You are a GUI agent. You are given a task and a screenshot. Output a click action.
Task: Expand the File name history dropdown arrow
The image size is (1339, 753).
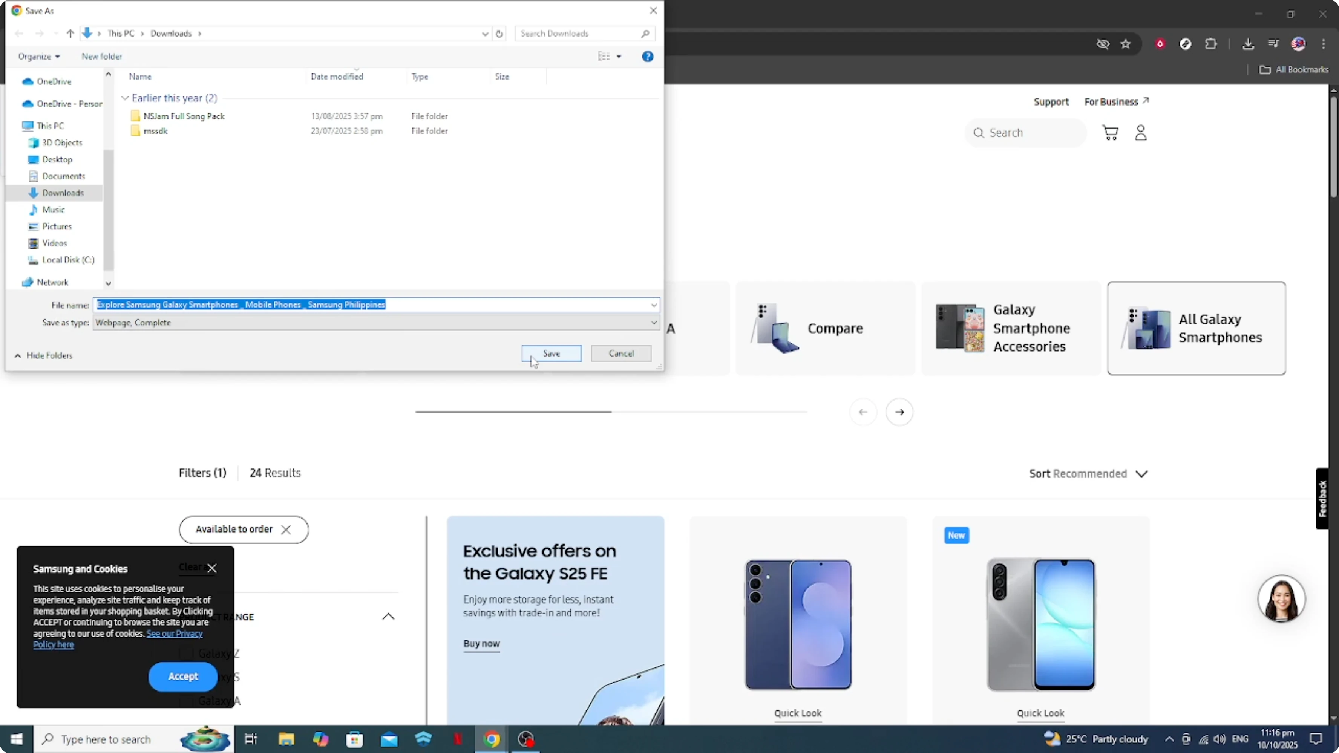pyautogui.click(x=654, y=305)
